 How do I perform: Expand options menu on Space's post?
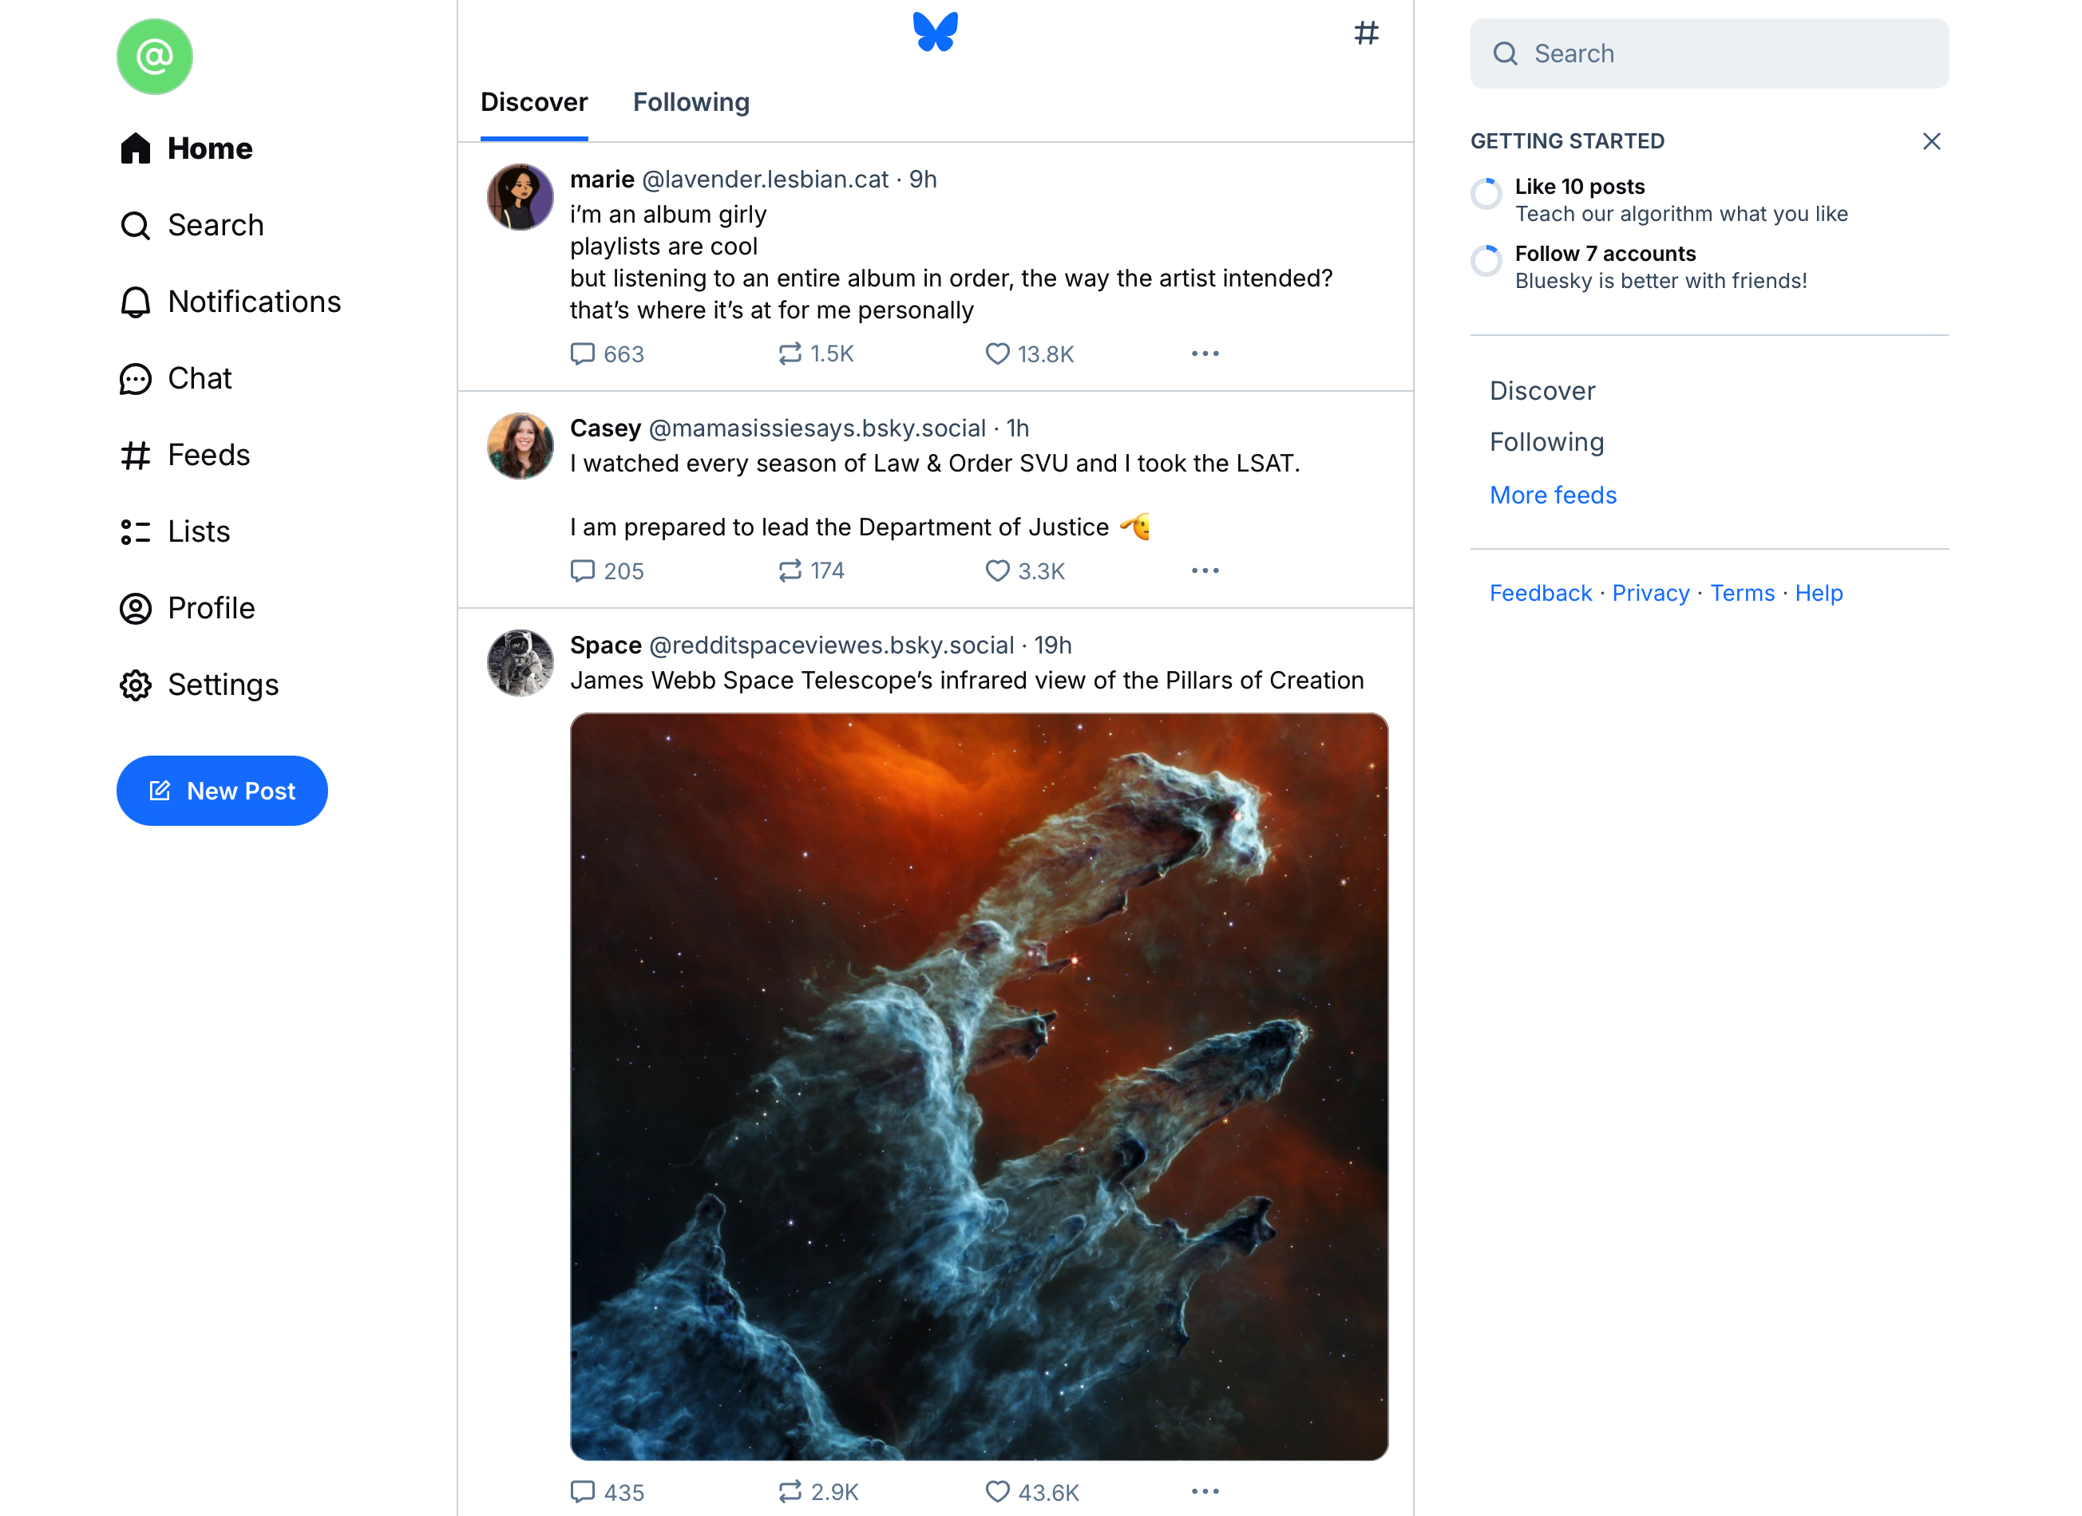[1205, 1491]
